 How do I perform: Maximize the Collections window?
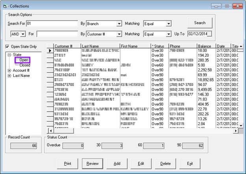pyautogui.click(x=227, y=6)
